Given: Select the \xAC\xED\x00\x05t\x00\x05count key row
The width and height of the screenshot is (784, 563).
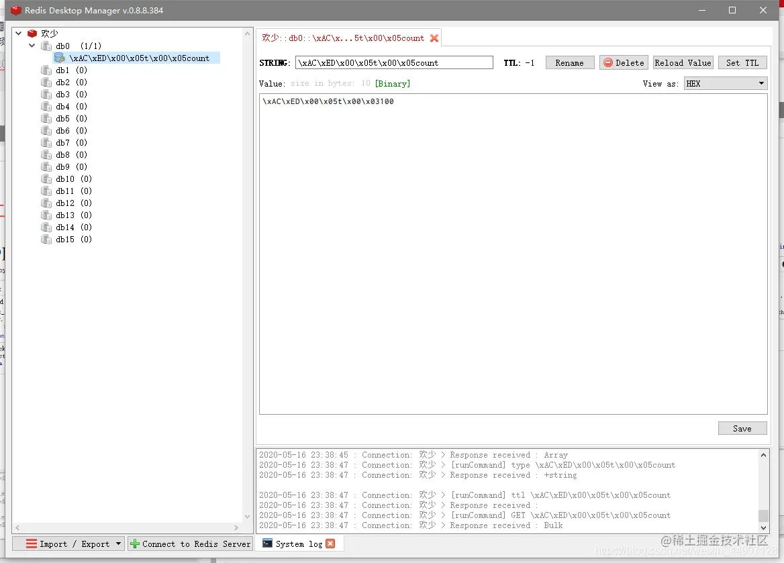Looking at the screenshot, I should pos(136,58).
